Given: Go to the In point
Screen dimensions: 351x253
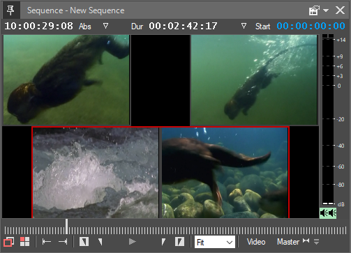Looking at the screenshot, I should (x=47, y=242).
